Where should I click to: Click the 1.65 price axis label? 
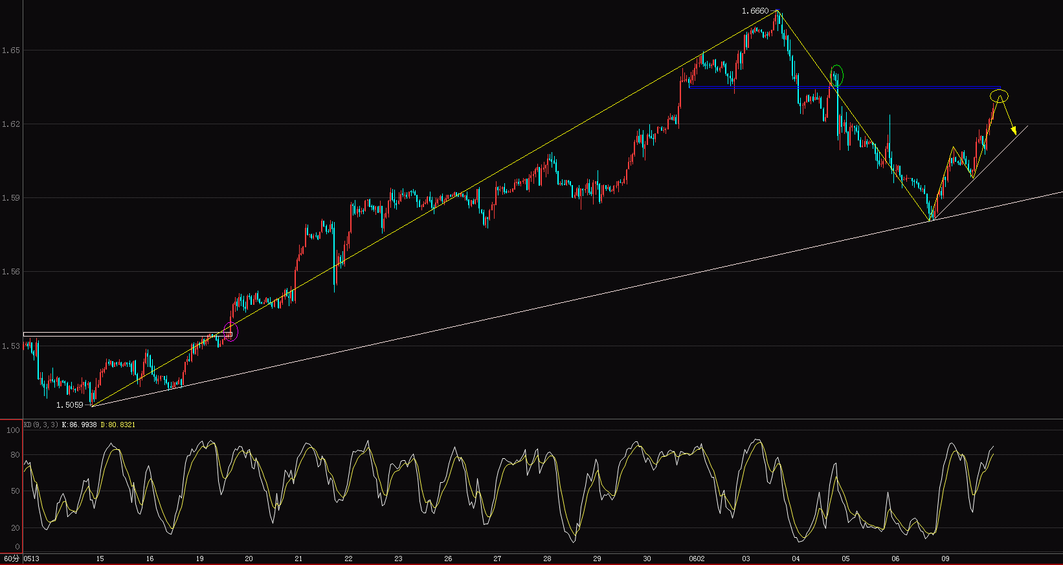click(x=10, y=50)
